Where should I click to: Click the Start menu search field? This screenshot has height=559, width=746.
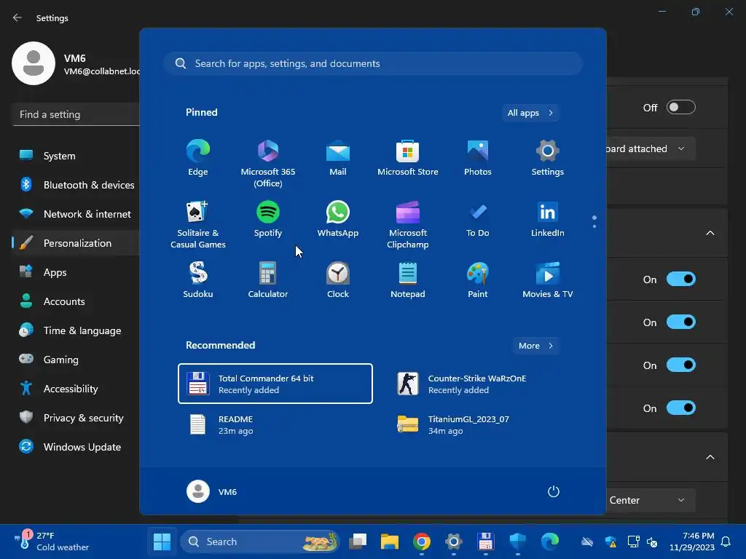click(373, 64)
